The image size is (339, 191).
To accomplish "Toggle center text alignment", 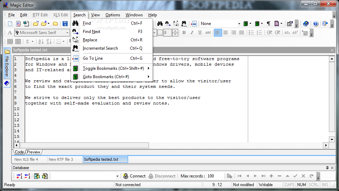I will click(x=226, y=33).
